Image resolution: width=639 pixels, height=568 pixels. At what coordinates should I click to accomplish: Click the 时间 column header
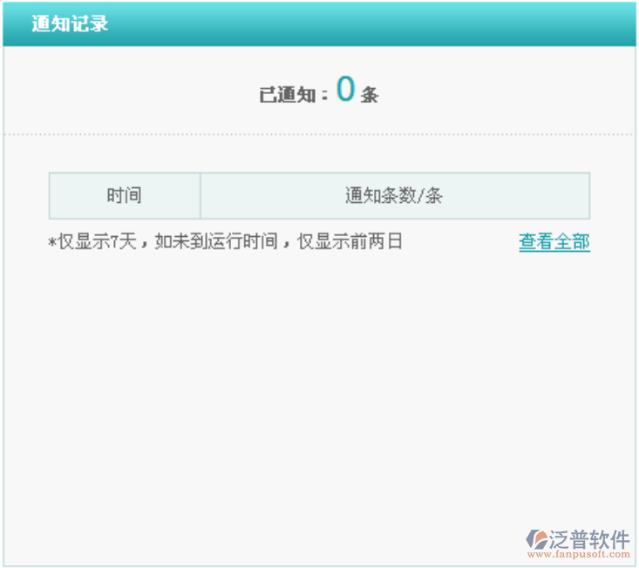[x=125, y=196]
